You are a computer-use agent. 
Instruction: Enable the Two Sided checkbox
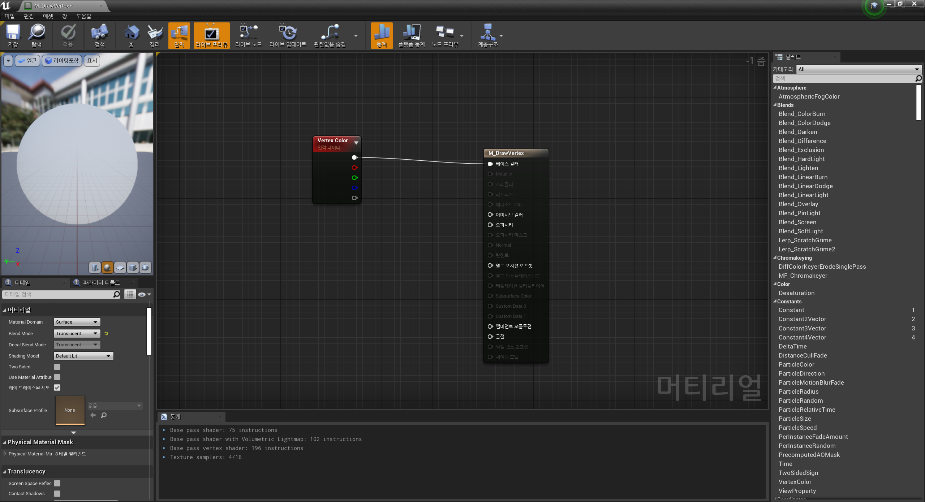[57, 367]
